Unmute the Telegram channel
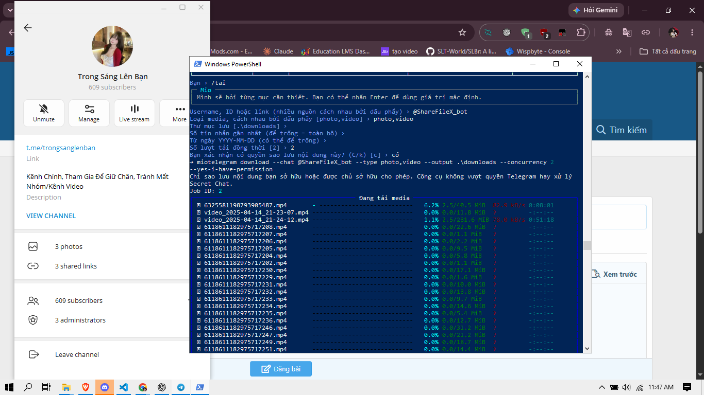The image size is (704, 395). pyautogui.click(x=44, y=113)
